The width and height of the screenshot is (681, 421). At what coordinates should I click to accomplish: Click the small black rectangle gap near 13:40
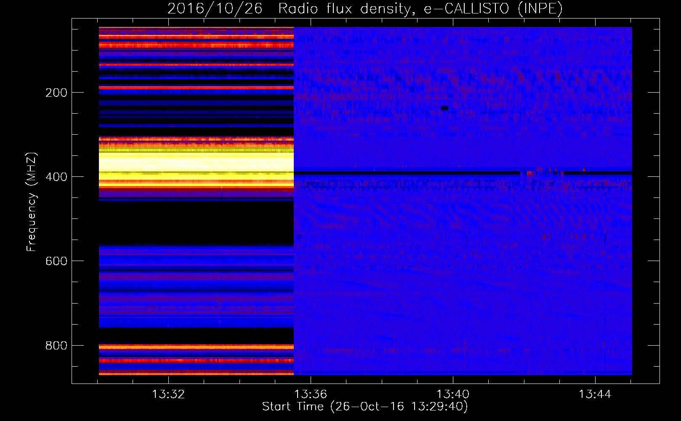tap(444, 108)
